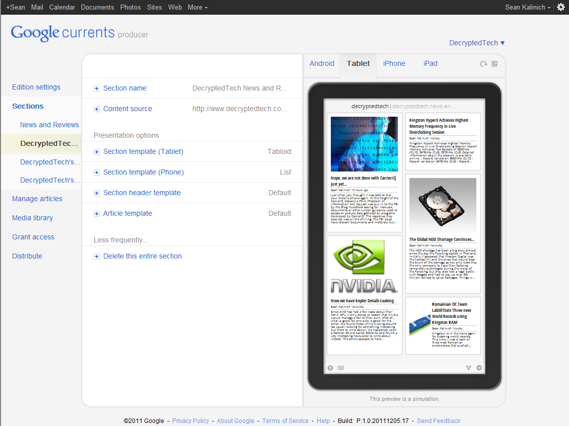This screenshot has width=569, height=426.
Task: Click the Tabloid template value
Action: click(x=279, y=151)
